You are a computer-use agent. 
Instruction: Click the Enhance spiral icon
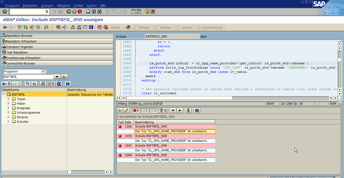[38, 27]
